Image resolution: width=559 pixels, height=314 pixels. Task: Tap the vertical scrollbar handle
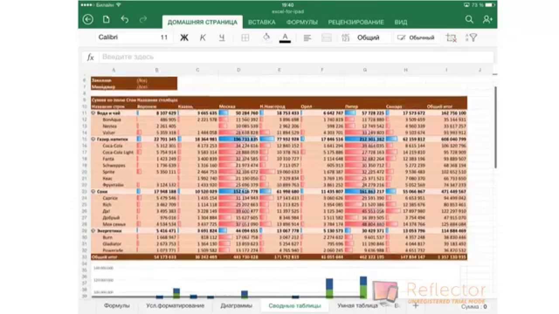(495, 126)
